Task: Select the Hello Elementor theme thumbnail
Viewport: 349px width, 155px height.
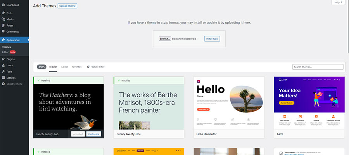Action: click(229, 103)
